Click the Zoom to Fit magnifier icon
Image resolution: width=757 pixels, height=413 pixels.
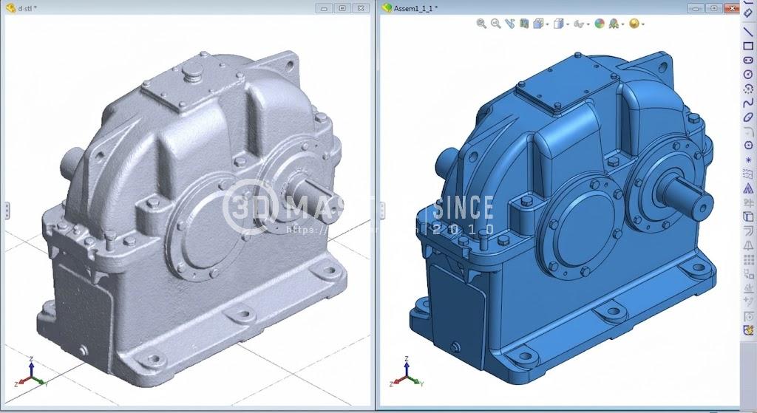click(x=481, y=24)
